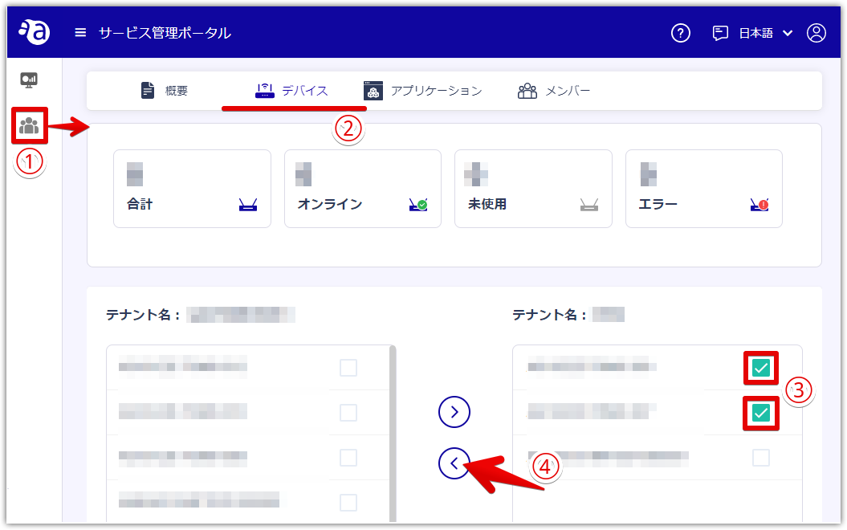Open the メンバー tab
This screenshot has width=847, height=530.
(x=554, y=90)
